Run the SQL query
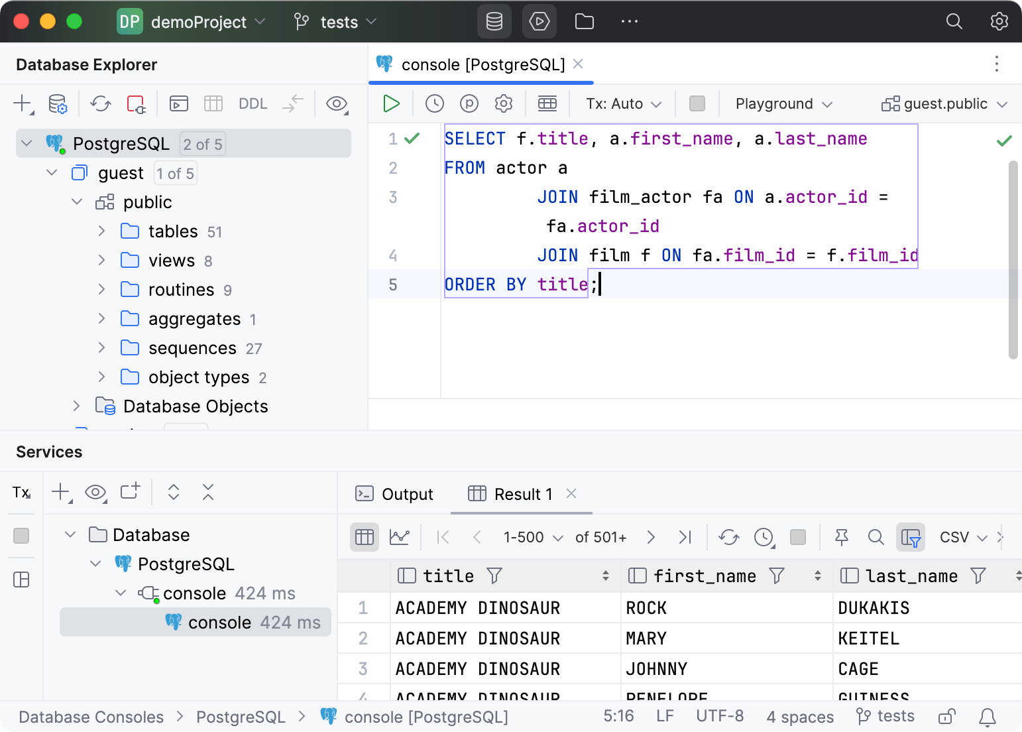Image resolution: width=1022 pixels, height=732 pixels. pos(391,103)
